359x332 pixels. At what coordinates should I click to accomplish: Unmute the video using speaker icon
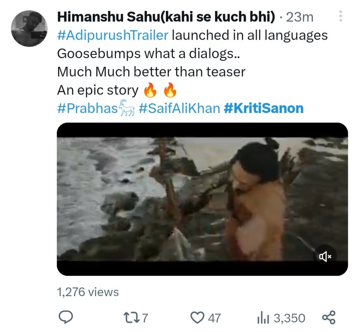(325, 257)
